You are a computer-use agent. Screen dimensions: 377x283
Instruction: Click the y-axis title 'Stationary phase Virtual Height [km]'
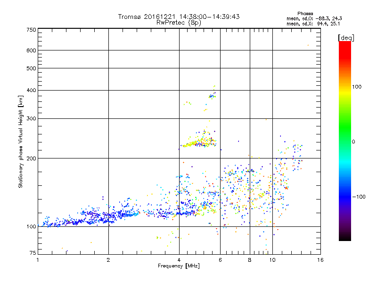point(21,142)
